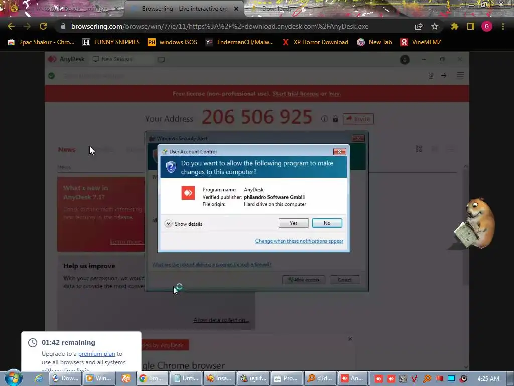Reload the Browserling page

pos(43,26)
